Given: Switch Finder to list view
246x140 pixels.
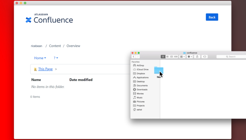Looking at the screenshot, I should point(167,57).
